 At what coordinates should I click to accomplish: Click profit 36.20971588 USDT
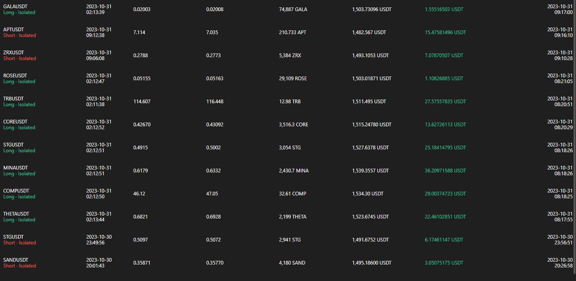(x=445, y=170)
